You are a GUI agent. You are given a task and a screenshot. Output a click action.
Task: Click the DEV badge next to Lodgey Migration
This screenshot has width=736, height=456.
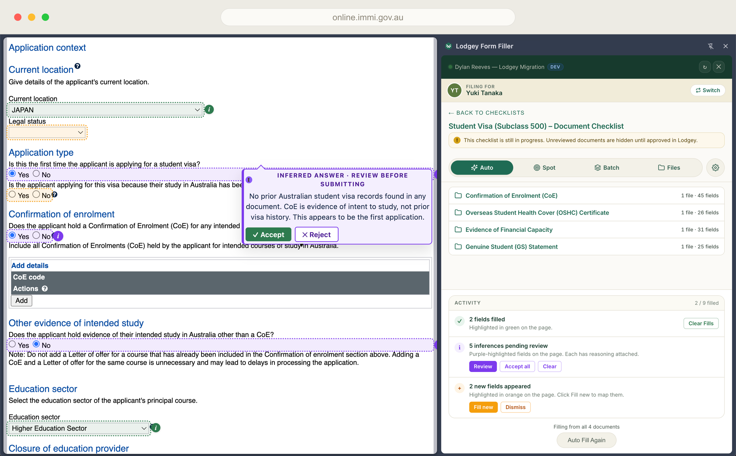555,67
